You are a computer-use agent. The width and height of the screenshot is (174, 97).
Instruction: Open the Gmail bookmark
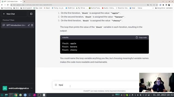47,8
